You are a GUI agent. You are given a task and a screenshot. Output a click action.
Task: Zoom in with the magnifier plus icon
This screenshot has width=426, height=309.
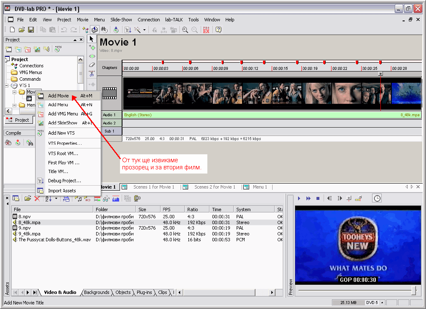point(185,30)
